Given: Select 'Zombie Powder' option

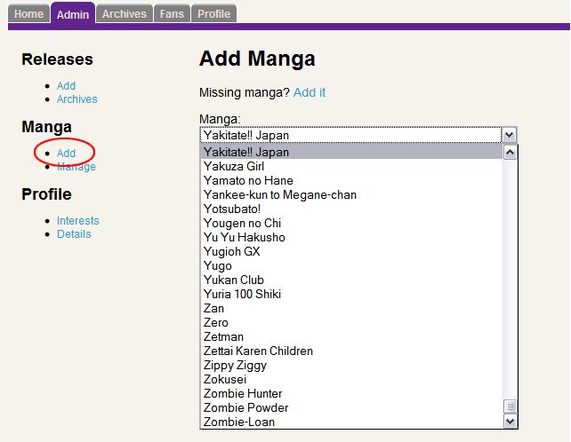Looking at the screenshot, I should (351, 407).
